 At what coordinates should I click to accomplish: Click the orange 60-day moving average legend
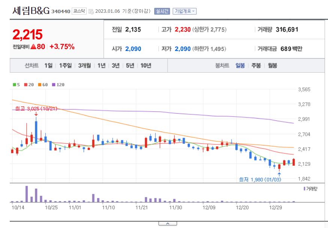point(43,85)
